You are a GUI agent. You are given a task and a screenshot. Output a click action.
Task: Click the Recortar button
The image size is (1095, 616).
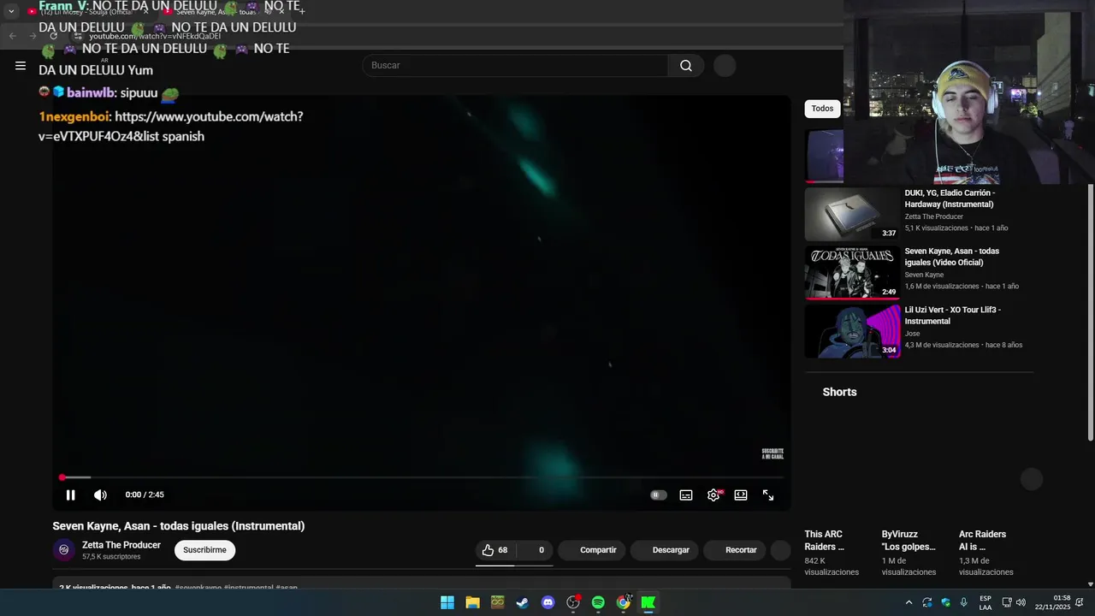point(735,550)
